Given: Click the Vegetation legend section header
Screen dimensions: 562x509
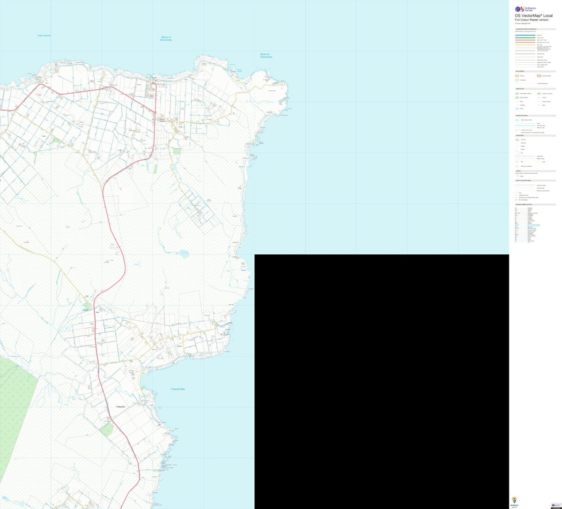Looking at the screenshot, I should pos(535,89).
